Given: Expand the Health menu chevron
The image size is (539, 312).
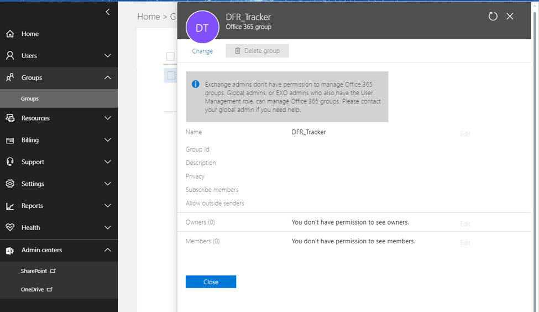Looking at the screenshot, I should pyautogui.click(x=108, y=227).
